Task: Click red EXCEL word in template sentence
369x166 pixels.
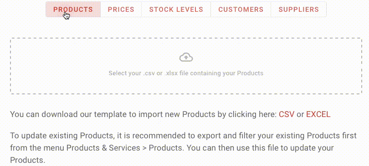Action: point(318,114)
